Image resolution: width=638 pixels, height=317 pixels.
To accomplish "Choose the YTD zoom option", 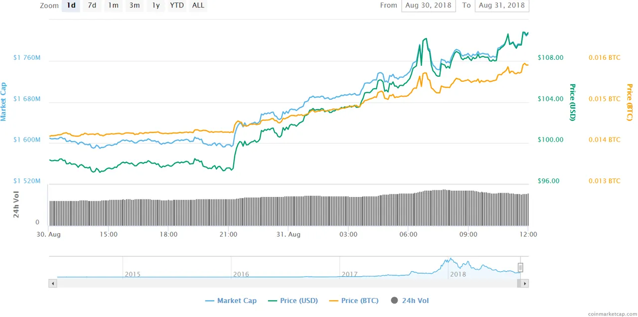I will point(176,5).
